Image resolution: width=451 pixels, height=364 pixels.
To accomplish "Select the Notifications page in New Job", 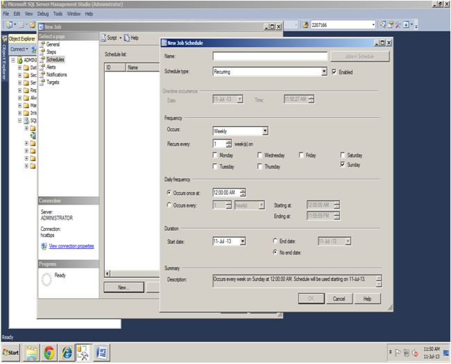I will (57, 74).
